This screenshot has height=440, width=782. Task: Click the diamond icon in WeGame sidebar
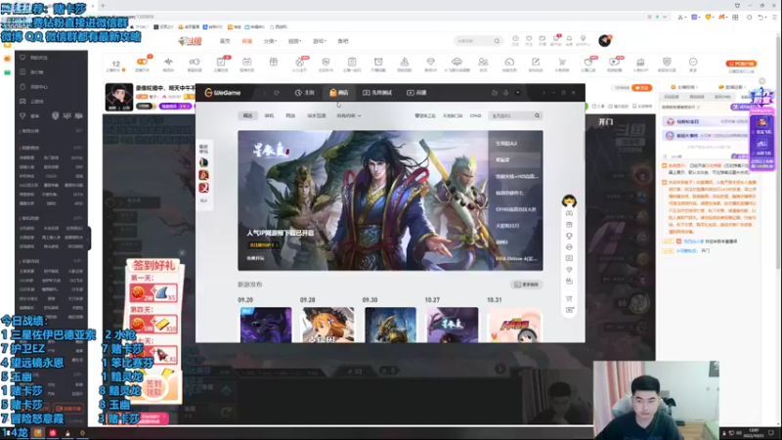pos(569,270)
